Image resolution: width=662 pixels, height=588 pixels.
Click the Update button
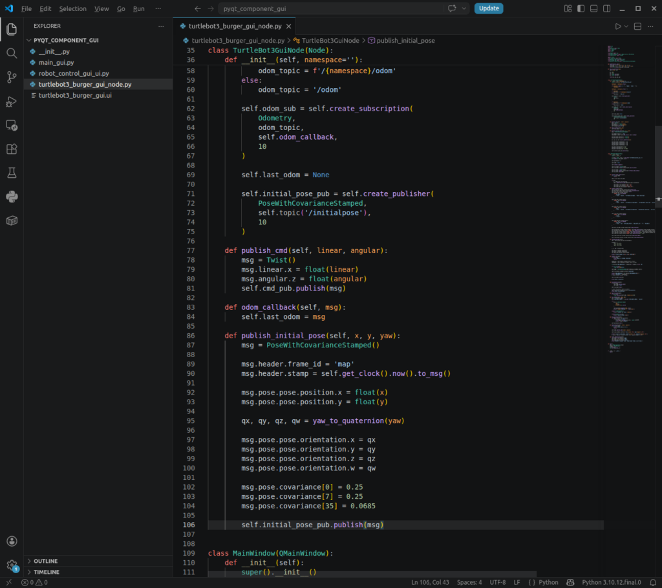pos(489,8)
